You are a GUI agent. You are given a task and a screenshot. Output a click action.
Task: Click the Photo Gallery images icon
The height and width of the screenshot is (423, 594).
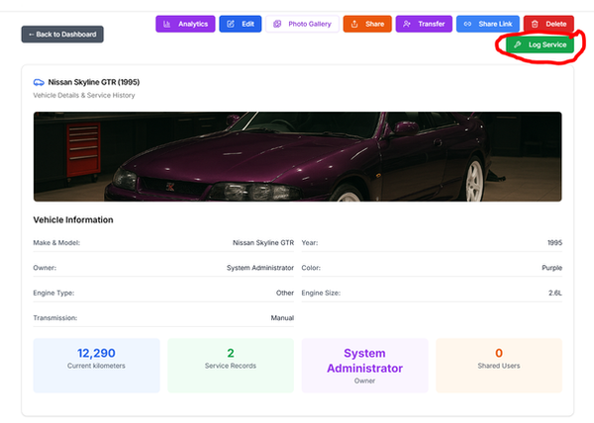click(277, 24)
